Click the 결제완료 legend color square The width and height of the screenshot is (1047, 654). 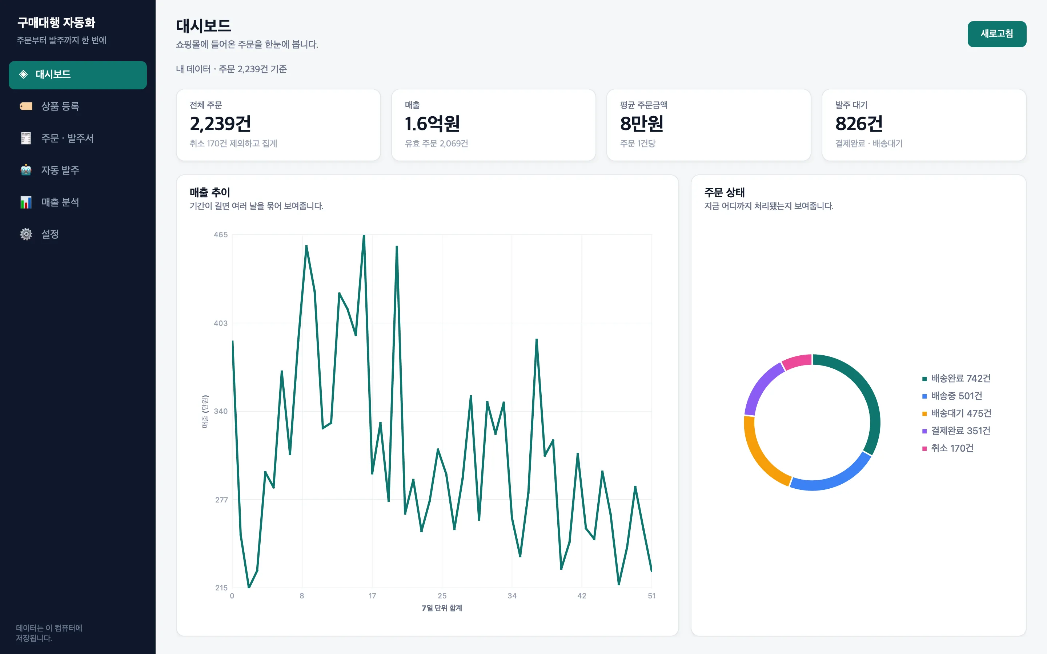[x=924, y=431]
